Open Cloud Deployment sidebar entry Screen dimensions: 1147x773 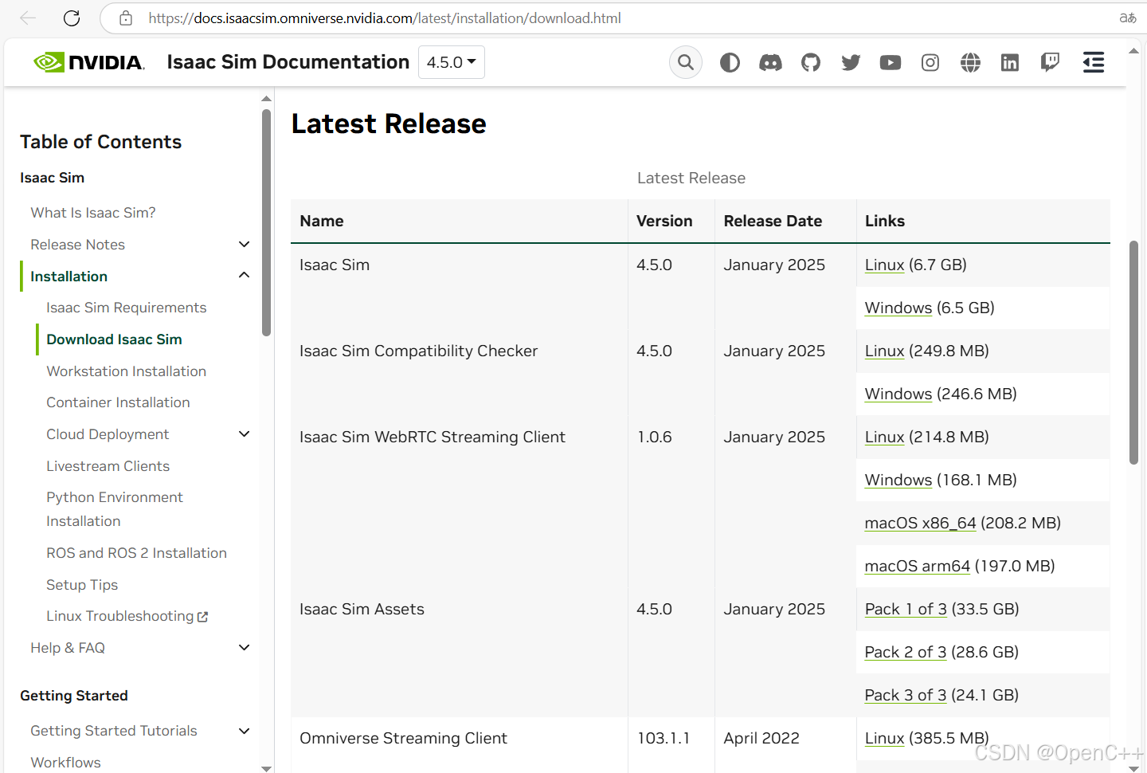click(108, 434)
